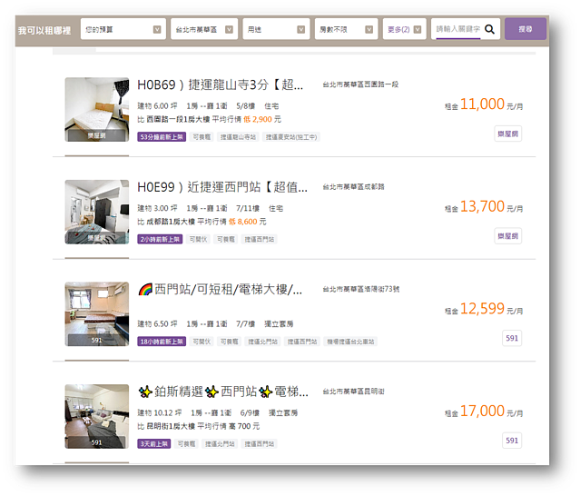
Task: Click the 12,599 元/月 rent price
Action: coord(484,309)
